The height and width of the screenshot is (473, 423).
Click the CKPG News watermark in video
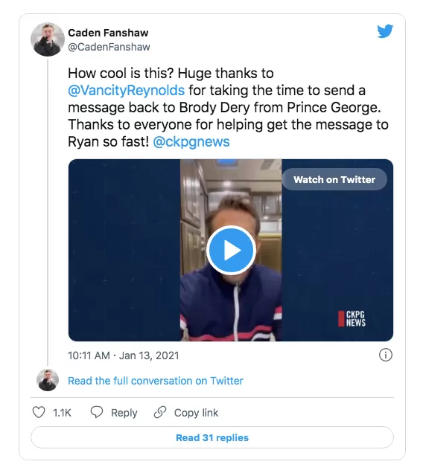pos(352,319)
